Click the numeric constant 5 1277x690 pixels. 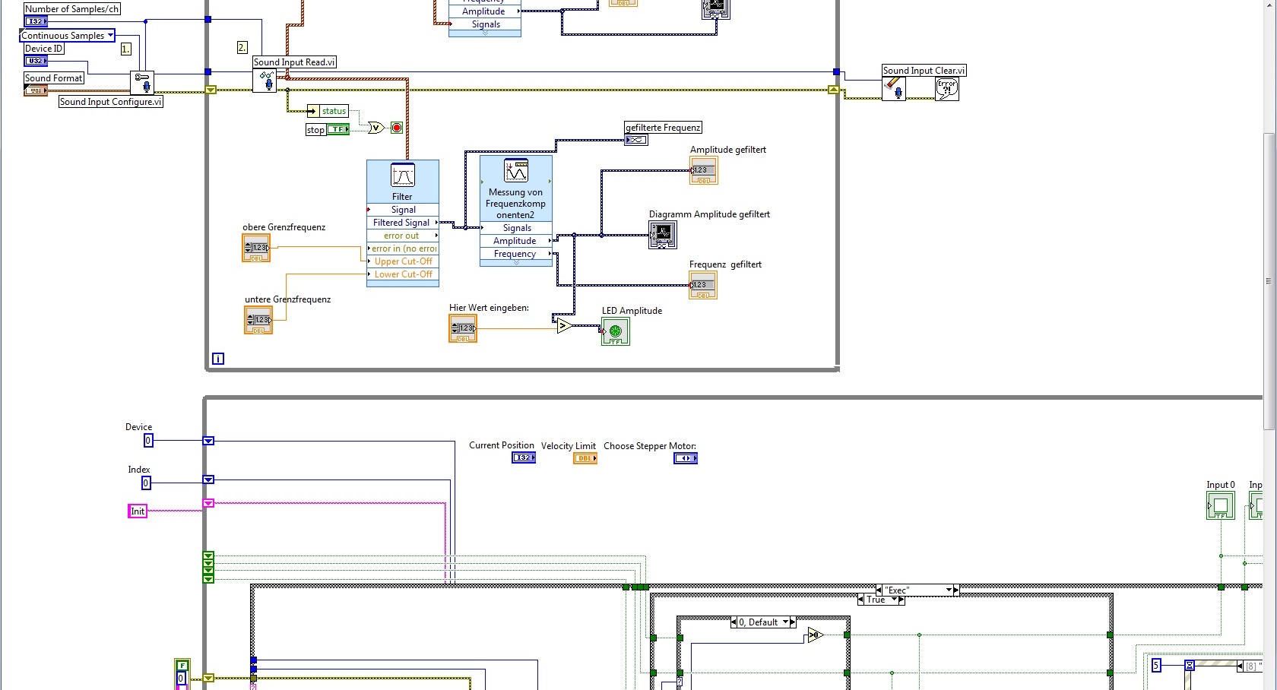[x=1156, y=666]
